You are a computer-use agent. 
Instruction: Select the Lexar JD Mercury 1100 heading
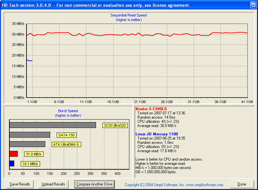coord(156,134)
